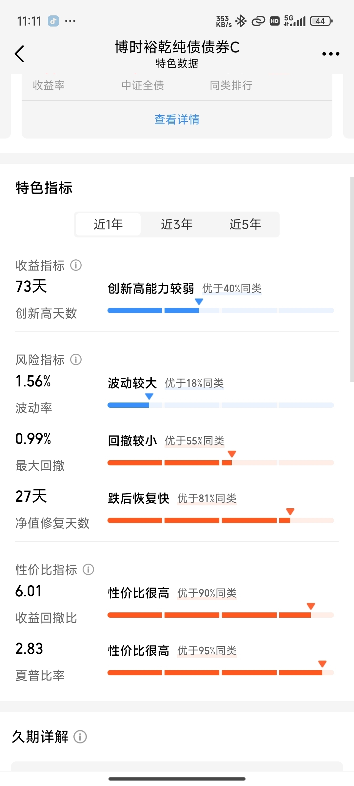
Task: Tap the Bluetooth status bar icon
Action: (241, 21)
